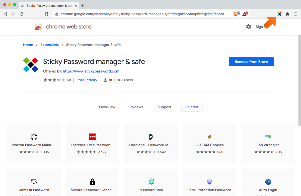This screenshot has height=196, width=301.
Task: Select the Related tab
Action: (192, 107)
